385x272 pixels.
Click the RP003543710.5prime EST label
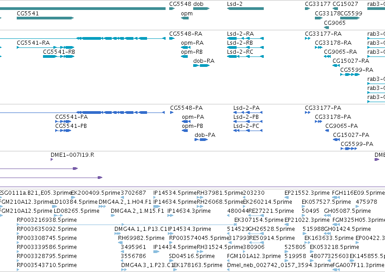(47, 265)
